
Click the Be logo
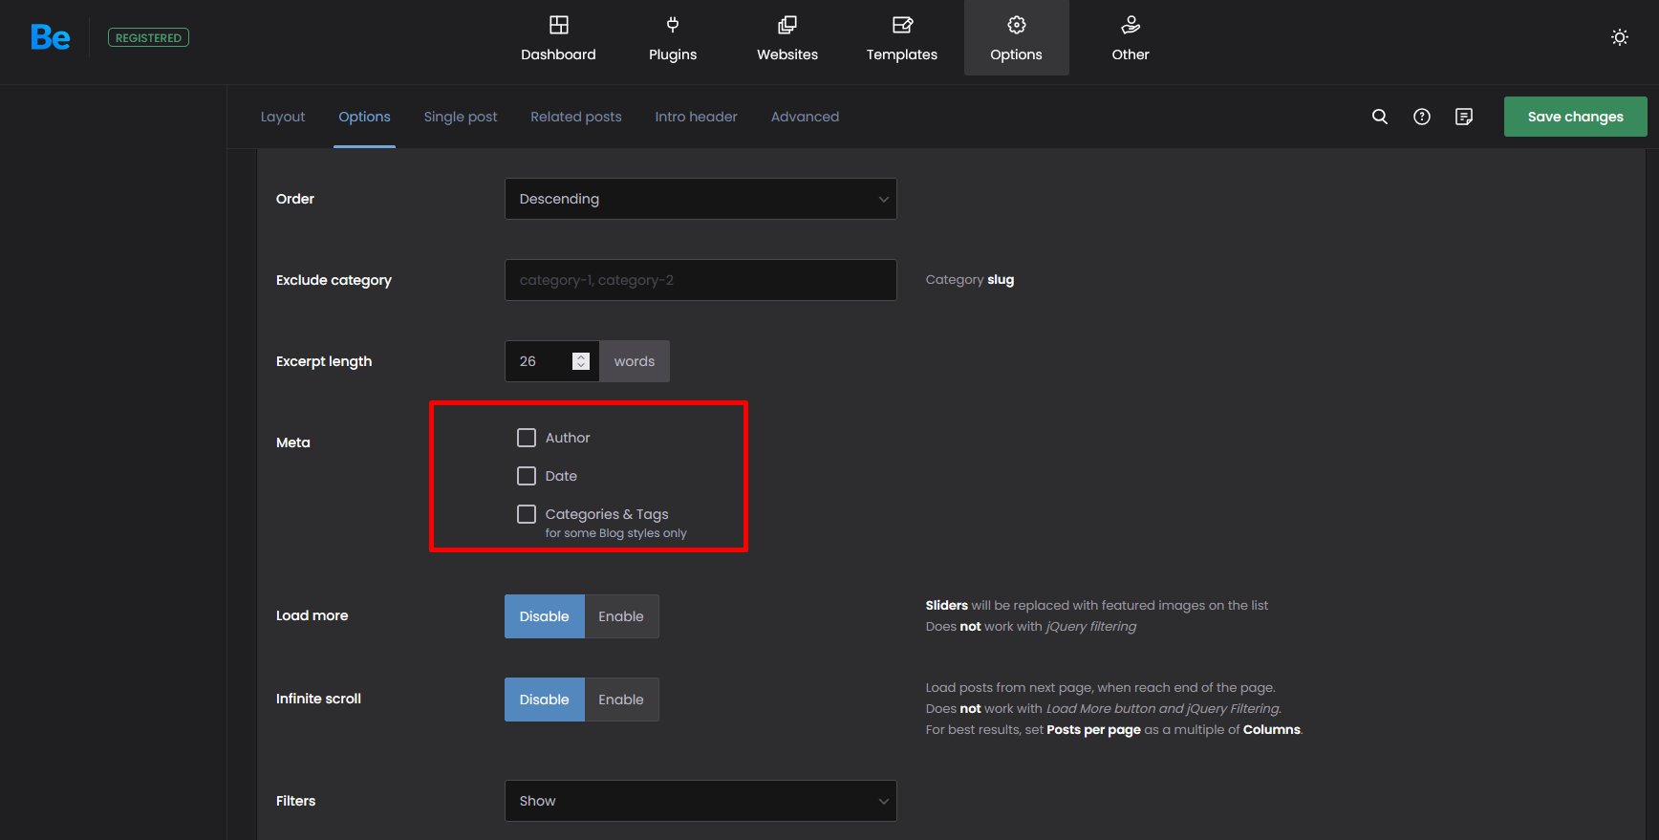coord(51,37)
